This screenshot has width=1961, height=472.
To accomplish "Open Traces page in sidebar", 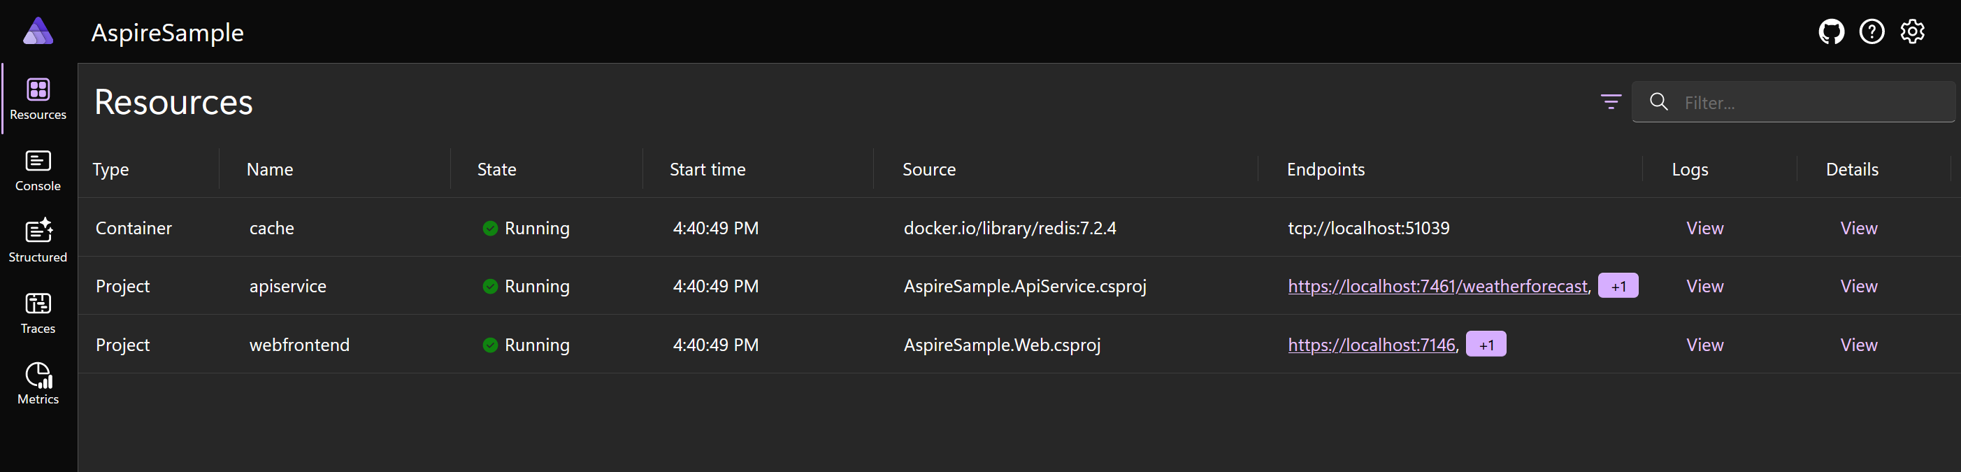I will point(38,314).
